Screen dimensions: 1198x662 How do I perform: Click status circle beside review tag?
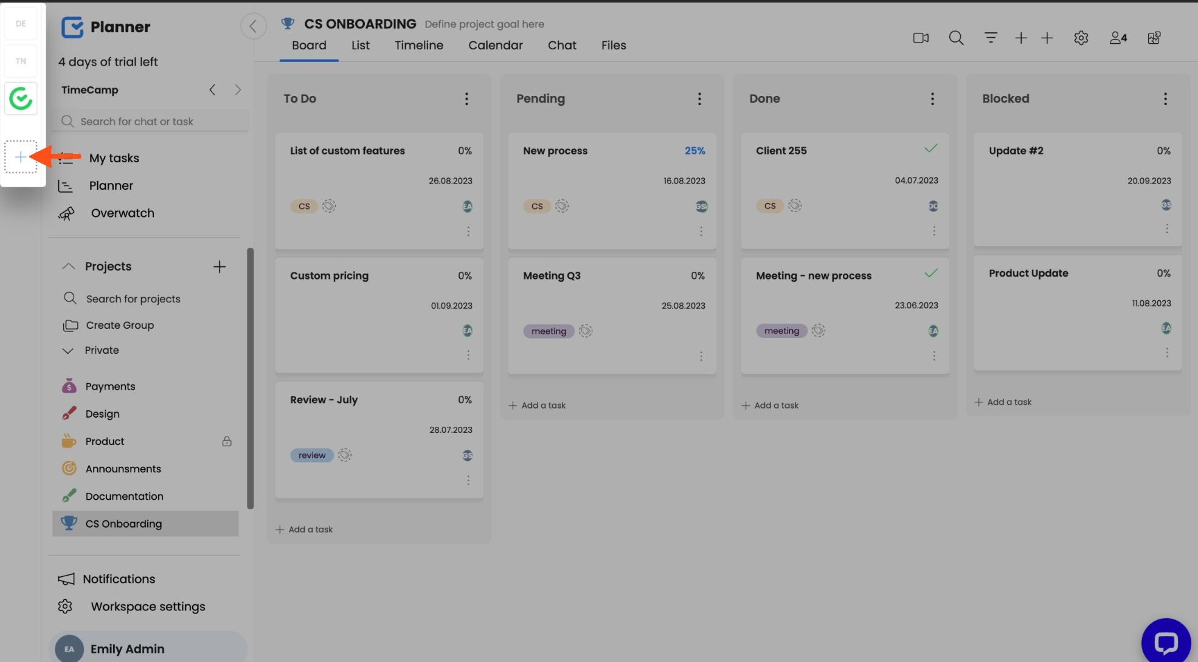click(345, 455)
